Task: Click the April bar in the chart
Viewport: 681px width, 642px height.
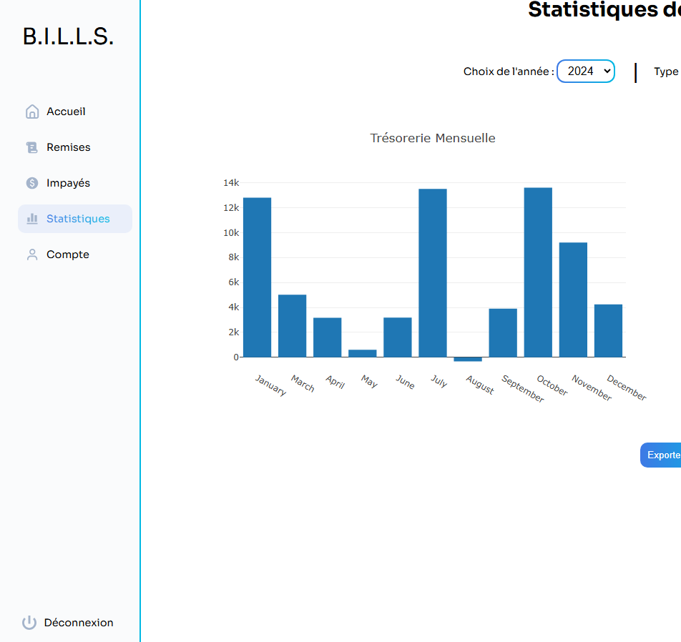Action: point(328,337)
